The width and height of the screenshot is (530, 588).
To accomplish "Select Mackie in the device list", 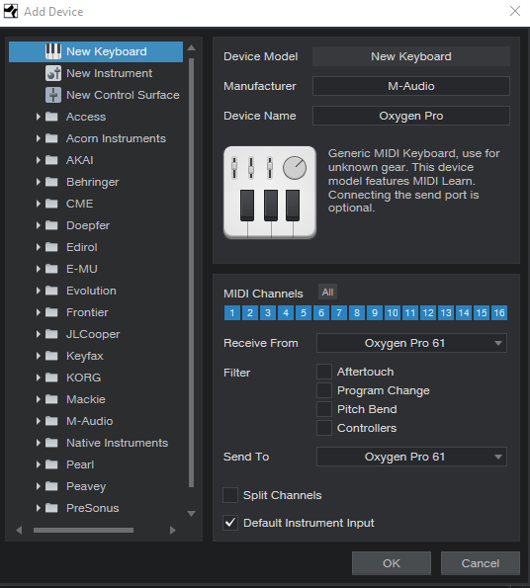I will (x=86, y=399).
